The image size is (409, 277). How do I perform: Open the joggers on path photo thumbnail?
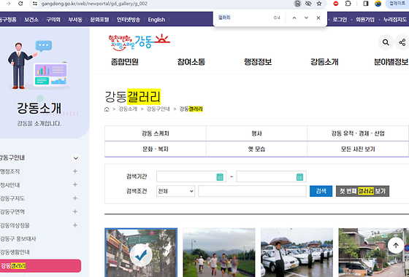[x=219, y=252]
